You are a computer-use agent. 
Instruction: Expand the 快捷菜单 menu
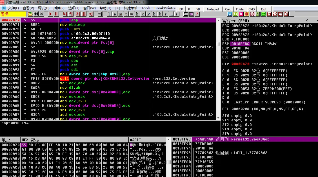tap(131, 8)
